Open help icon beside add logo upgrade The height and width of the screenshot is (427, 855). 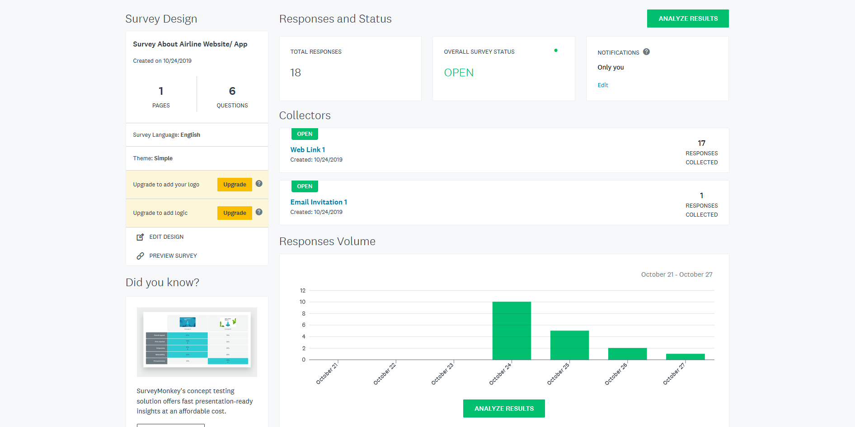(x=259, y=184)
